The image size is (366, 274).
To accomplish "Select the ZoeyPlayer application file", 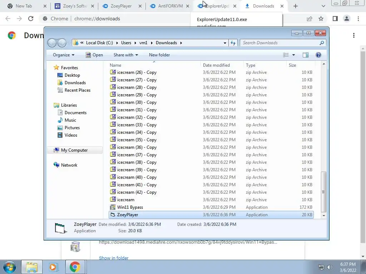I will pos(211,214).
